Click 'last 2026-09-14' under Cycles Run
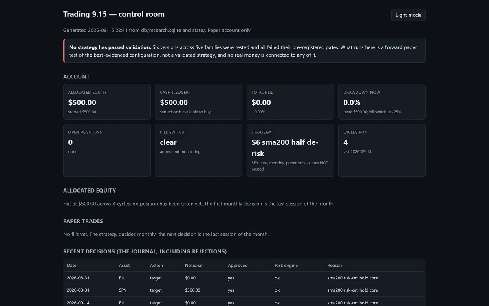Viewport: 489px width, 306px height. 357,152
